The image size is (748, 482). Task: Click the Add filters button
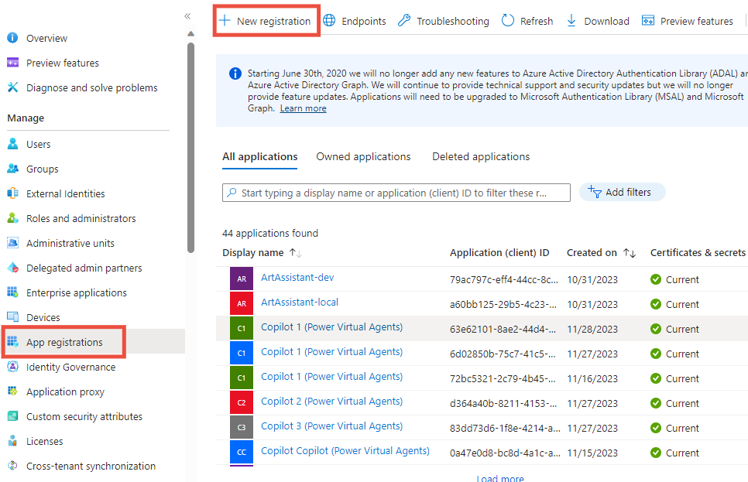point(622,192)
